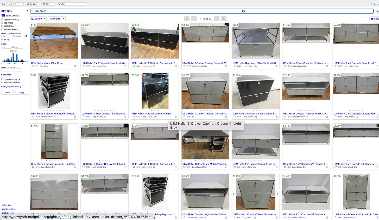Go to first page of results

coord(187,19)
